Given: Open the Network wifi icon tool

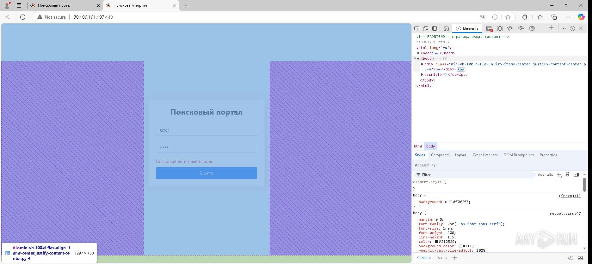Looking at the screenshot, I should coord(510,28).
